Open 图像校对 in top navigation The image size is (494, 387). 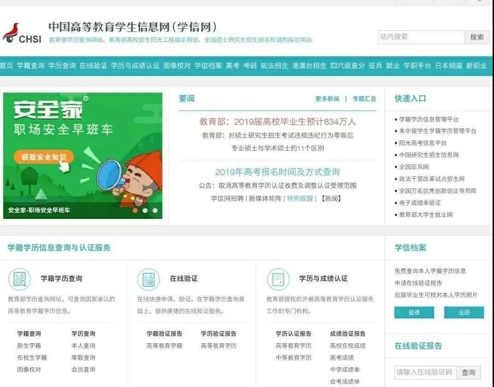[177, 66]
